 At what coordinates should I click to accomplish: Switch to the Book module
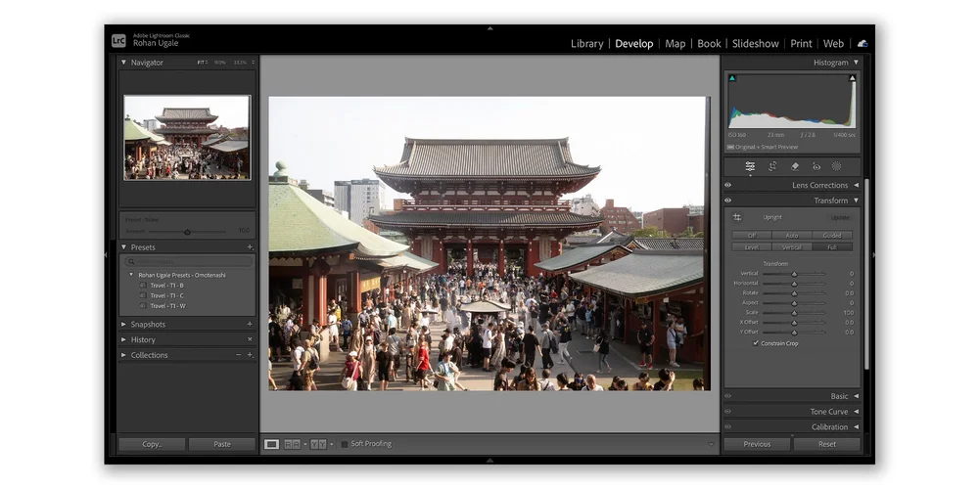click(709, 44)
